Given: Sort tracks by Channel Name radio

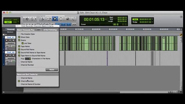Looking at the screenshot, I should [19, 78].
